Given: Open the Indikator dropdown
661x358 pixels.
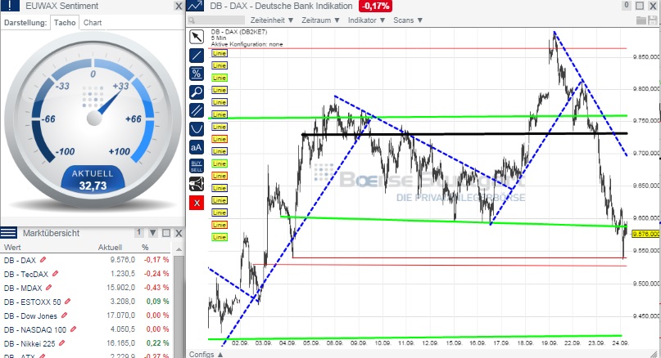Looking at the screenshot, I should click(366, 20).
